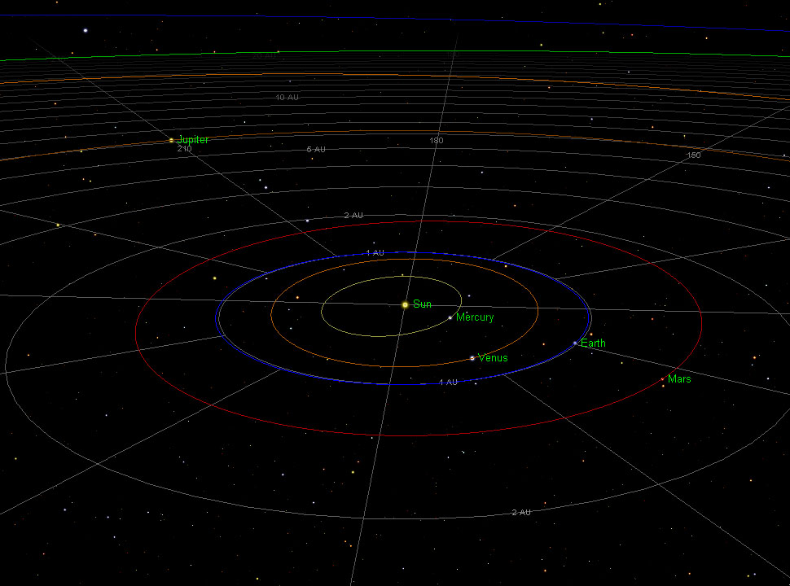Pick the Earth planet dot
Image resolution: width=790 pixels, height=586 pixels.
coord(575,343)
